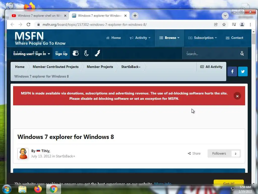Bookmark this page with the star
The height and width of the screenshot is (194, 258).
point(224,25)
